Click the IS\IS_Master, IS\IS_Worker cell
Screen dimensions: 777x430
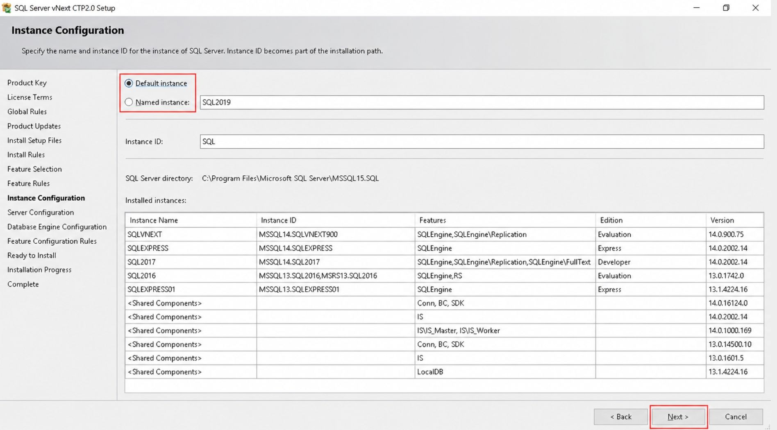[505, 330]
